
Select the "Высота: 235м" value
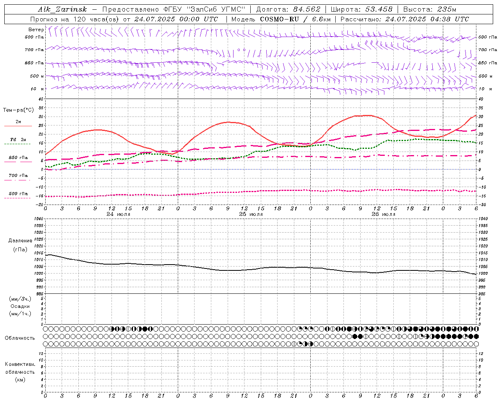coord(430,9)
